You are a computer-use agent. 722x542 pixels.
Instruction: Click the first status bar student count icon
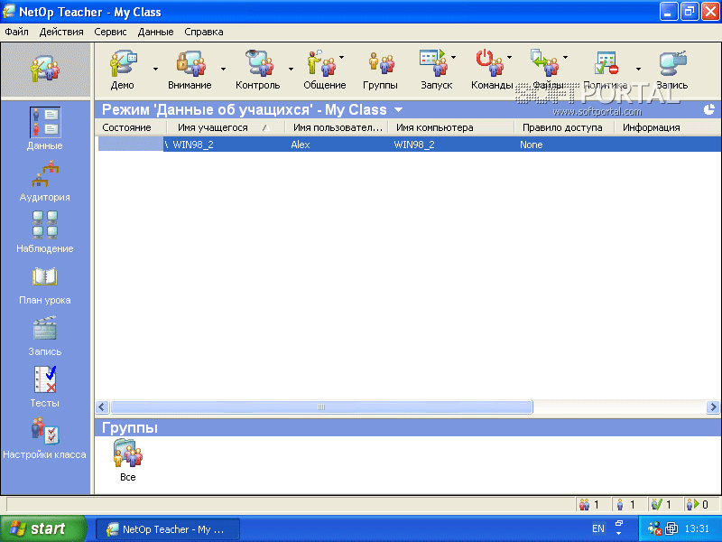tap(585, 505)
